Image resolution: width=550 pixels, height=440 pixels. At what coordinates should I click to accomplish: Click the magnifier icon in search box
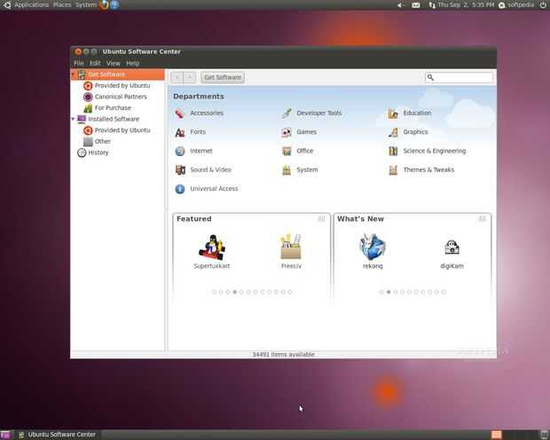tap(431, 77)
